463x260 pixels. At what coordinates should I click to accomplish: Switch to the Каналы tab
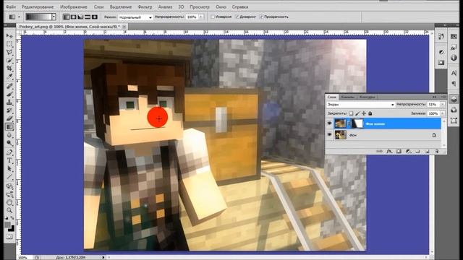click(x=347, y=97)
